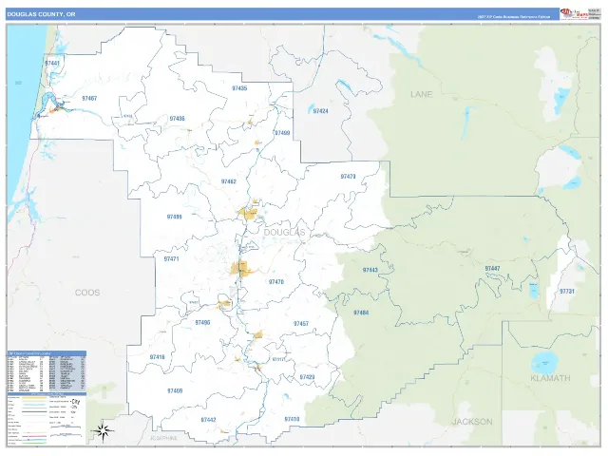Select the 97442 ZIP code label
This screenshot has height=456, width=608.
[x=209, y=420]
